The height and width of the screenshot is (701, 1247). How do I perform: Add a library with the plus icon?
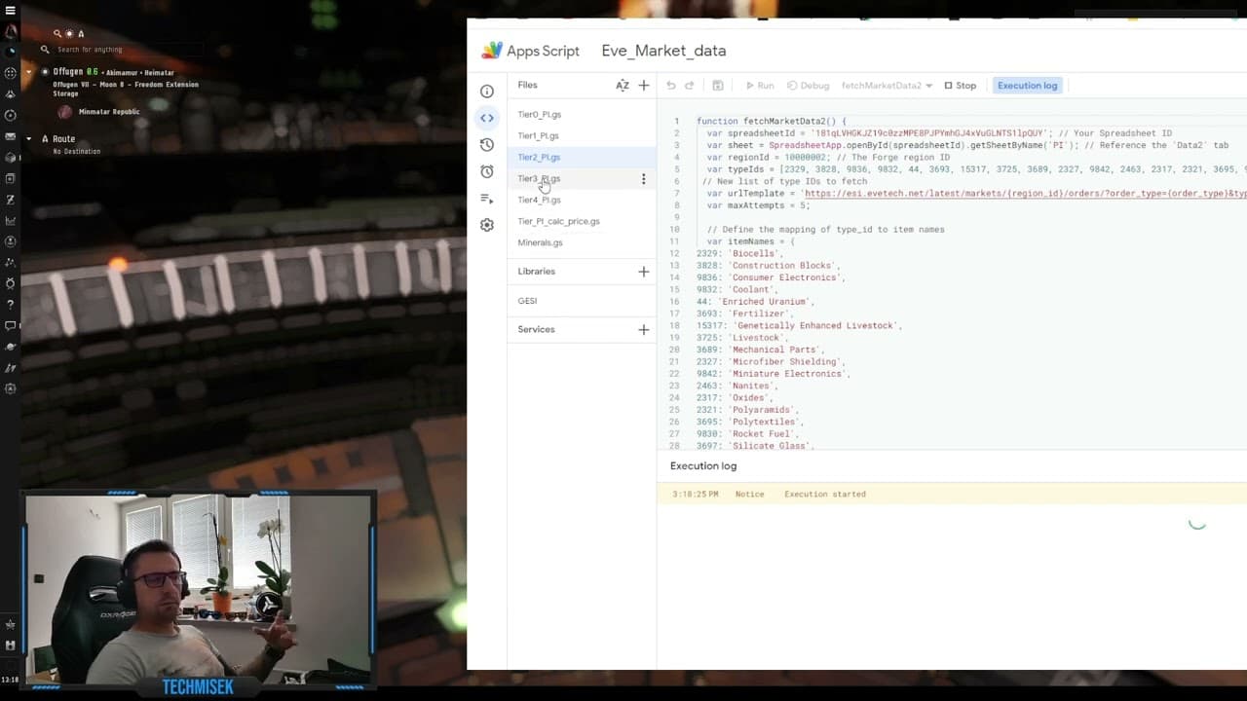coord(643,272)
